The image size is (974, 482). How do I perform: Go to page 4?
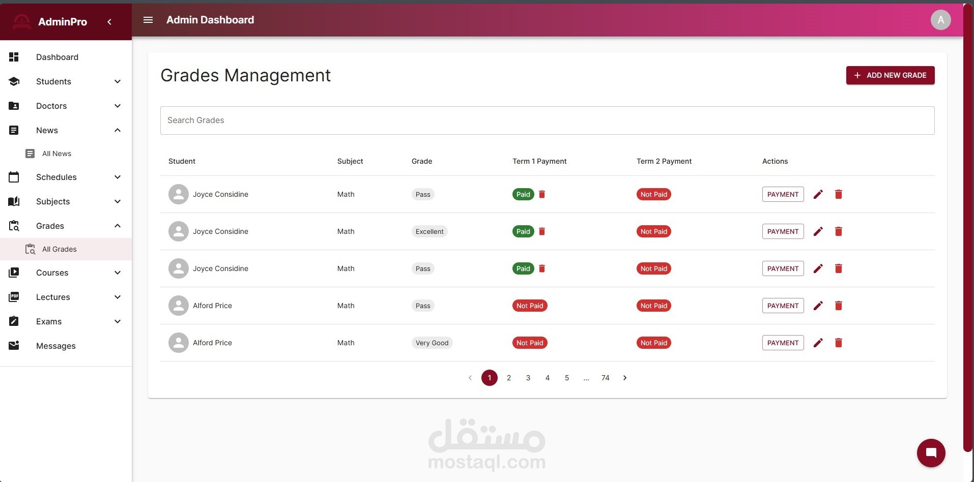[548, 378]
